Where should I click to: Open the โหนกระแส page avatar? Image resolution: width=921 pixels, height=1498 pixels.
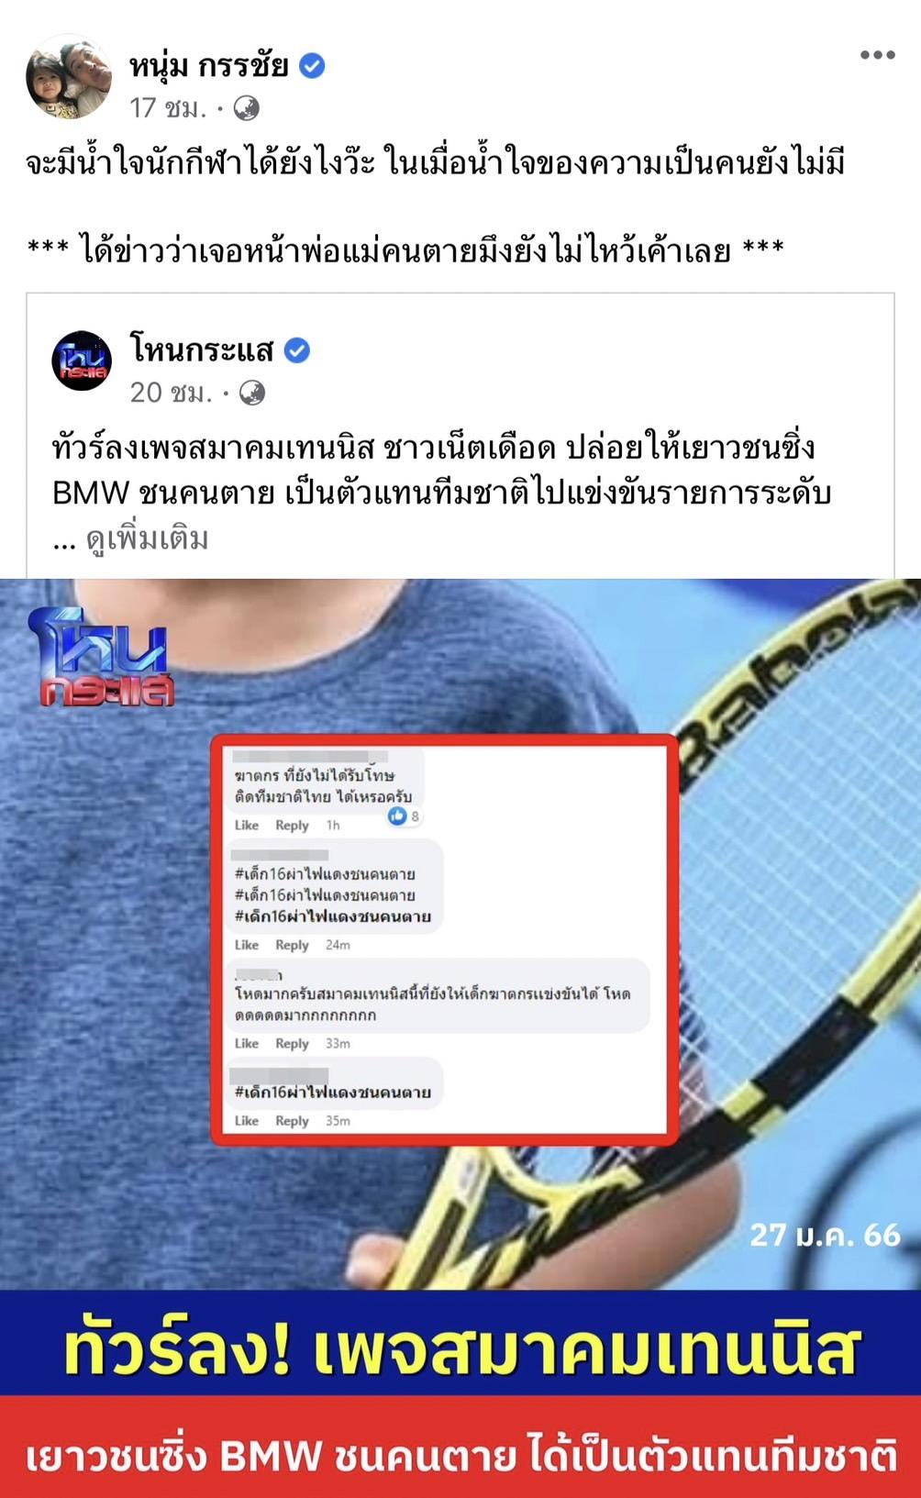[82, 361]
